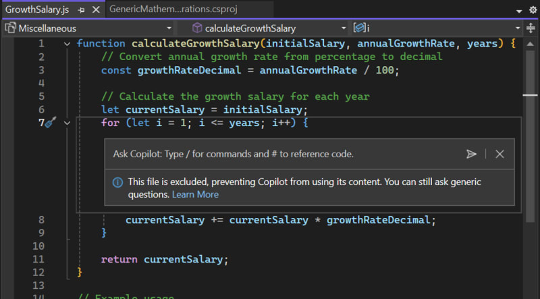Open the document tab list dropdown arrow
Screen dimensions: 540x299
518,11
